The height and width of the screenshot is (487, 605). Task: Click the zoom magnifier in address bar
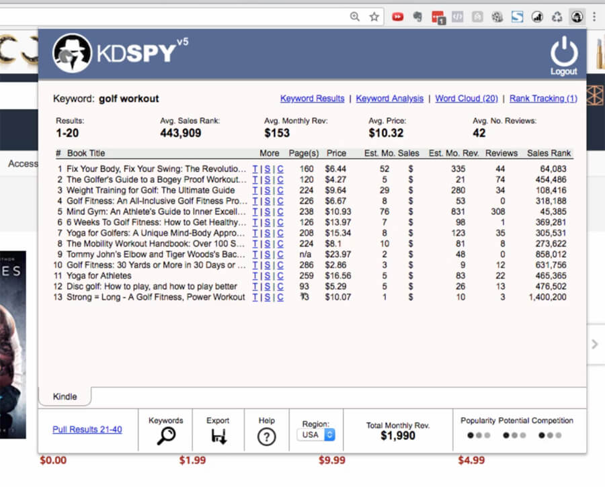(x=354, y=17)
